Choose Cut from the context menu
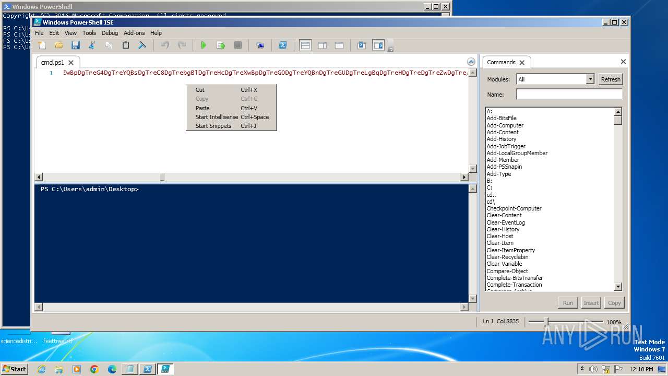The height and width of the screenshot is (376, 668). [x=231, y=90]
